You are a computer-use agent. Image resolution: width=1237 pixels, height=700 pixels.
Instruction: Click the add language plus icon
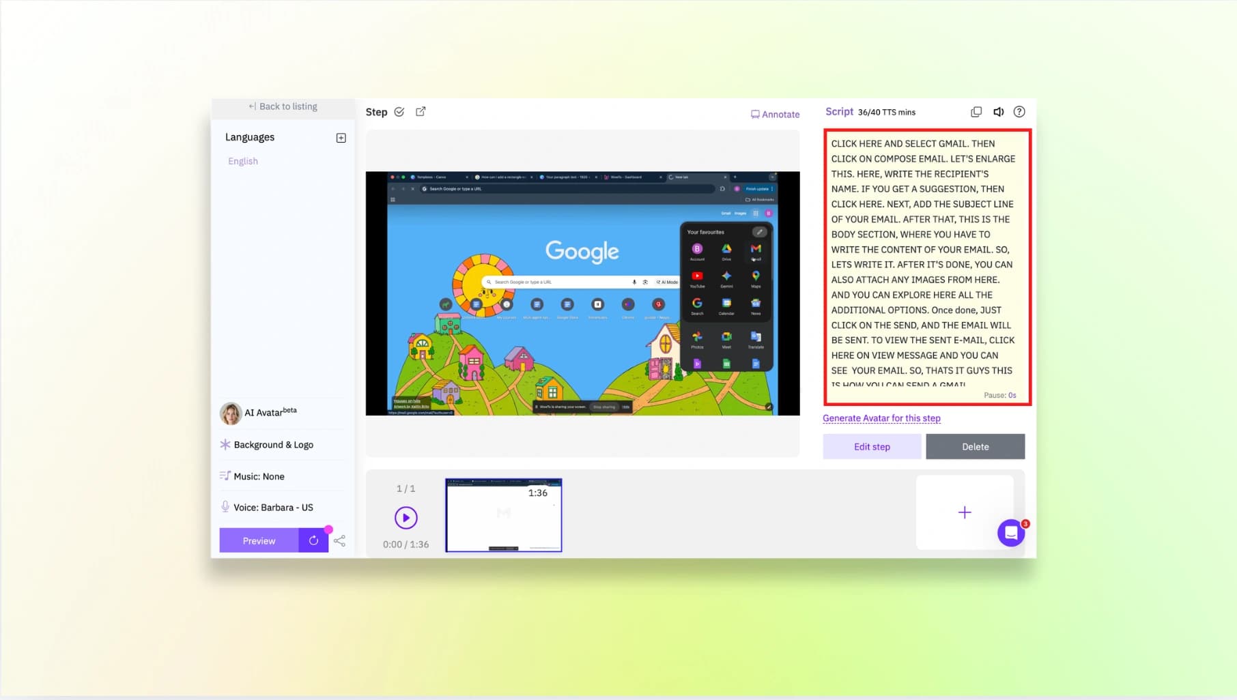pyautogui.click(x=341, y=138)
